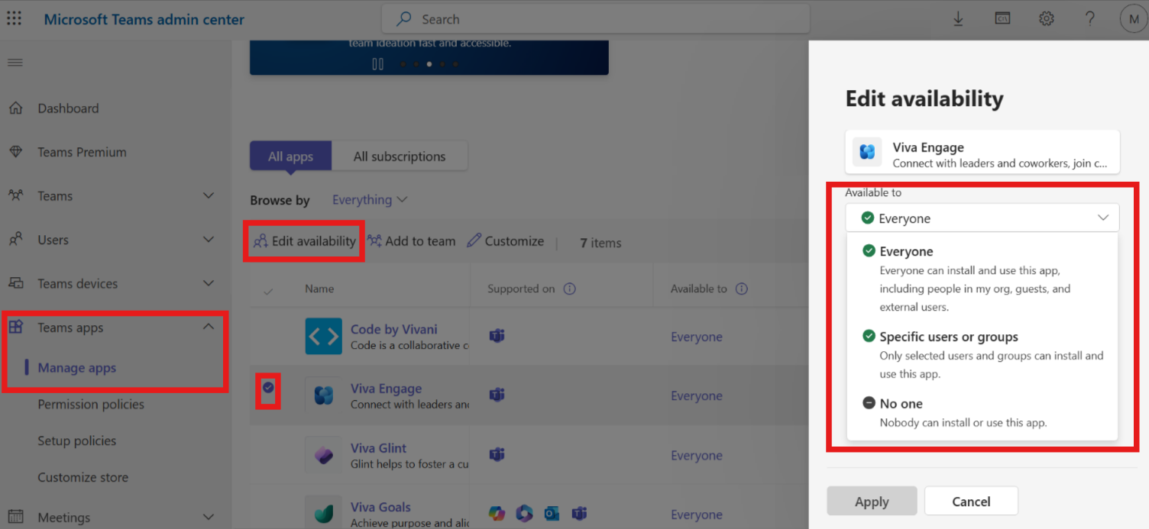Select the Everyone availability option
This screenshot has height=529, width=1149.
point(982,279)
